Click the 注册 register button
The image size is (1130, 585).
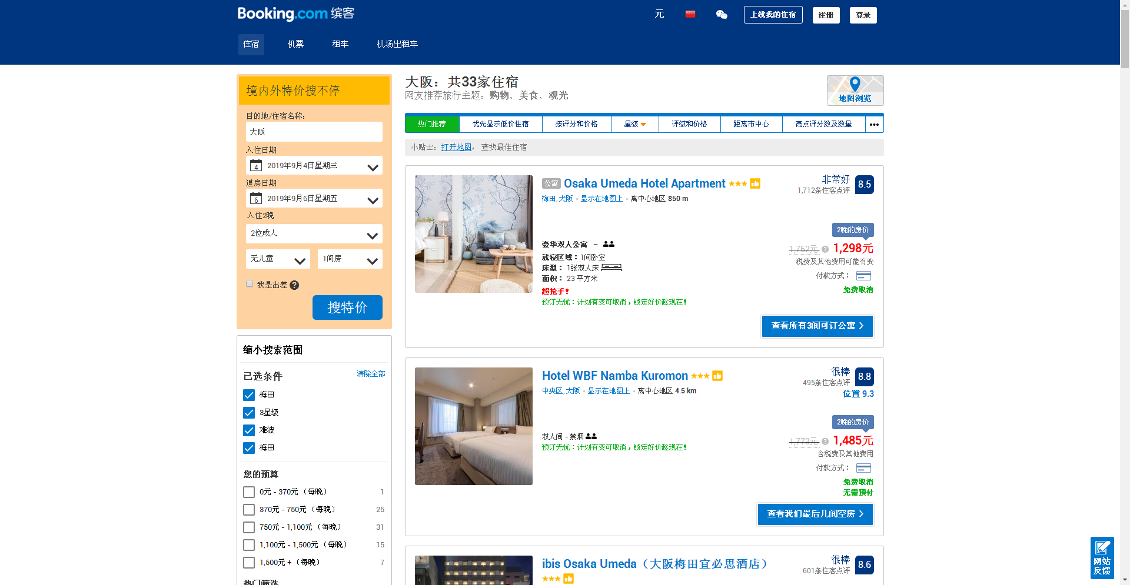pyautogui.click(x=826, y=15)
